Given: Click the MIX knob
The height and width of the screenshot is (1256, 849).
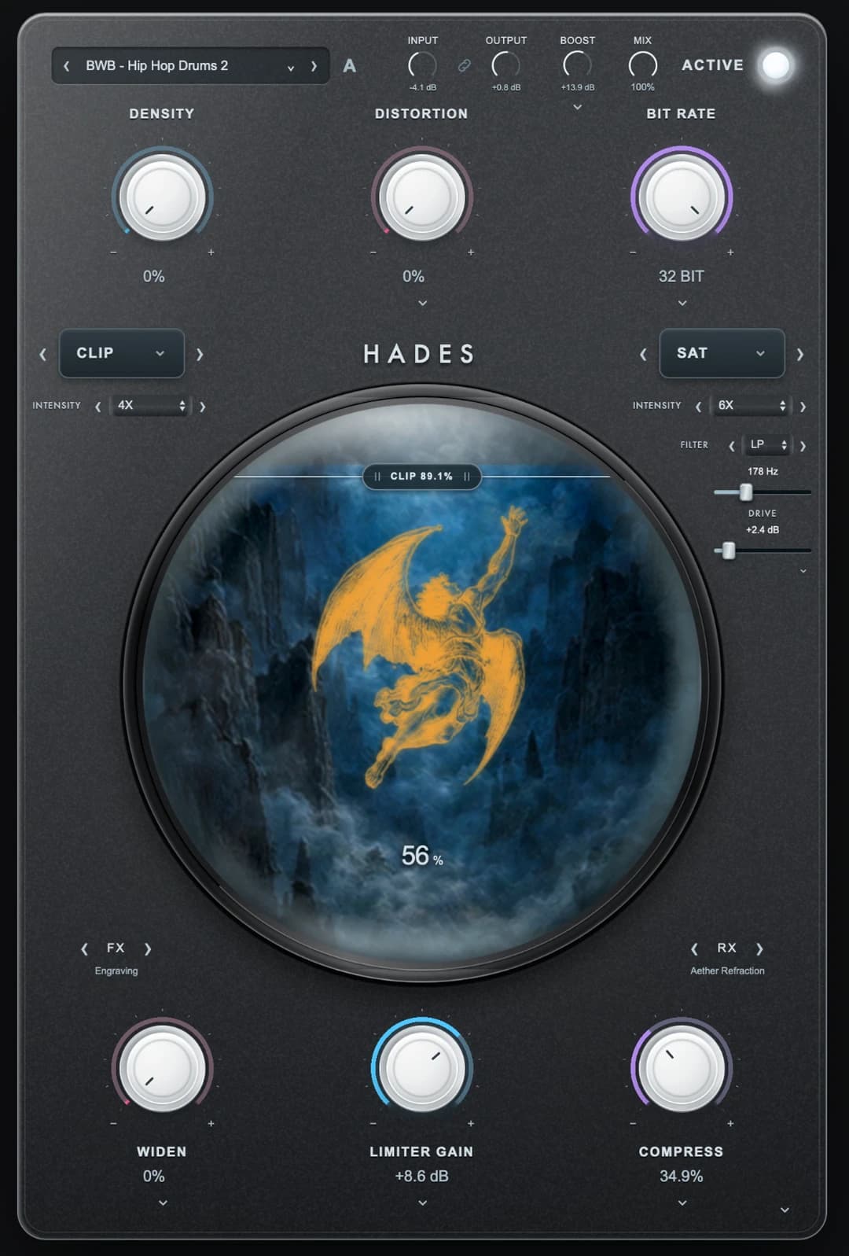Looking at the screenshot, I should pos(642,65).
